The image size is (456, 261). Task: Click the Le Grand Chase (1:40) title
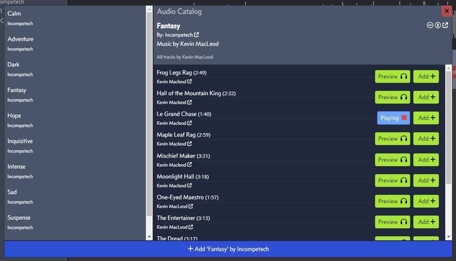point(184,114)
